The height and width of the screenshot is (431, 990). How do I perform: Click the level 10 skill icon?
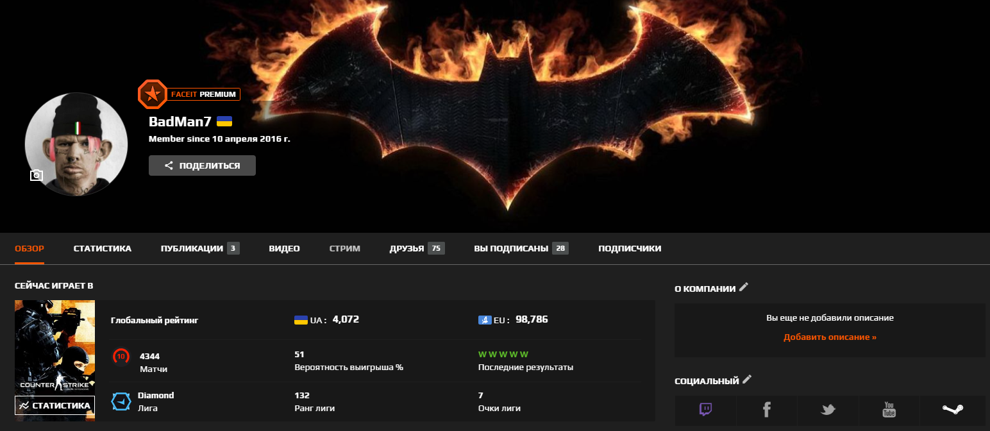click(x=121, y=357)
